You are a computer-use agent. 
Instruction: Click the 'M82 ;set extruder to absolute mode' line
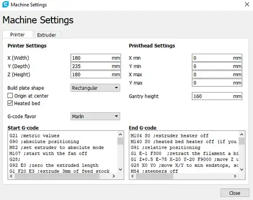[x=57, y=148]
